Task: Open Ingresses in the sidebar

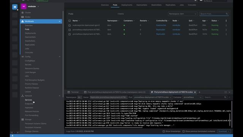Action: pos(29,108)
